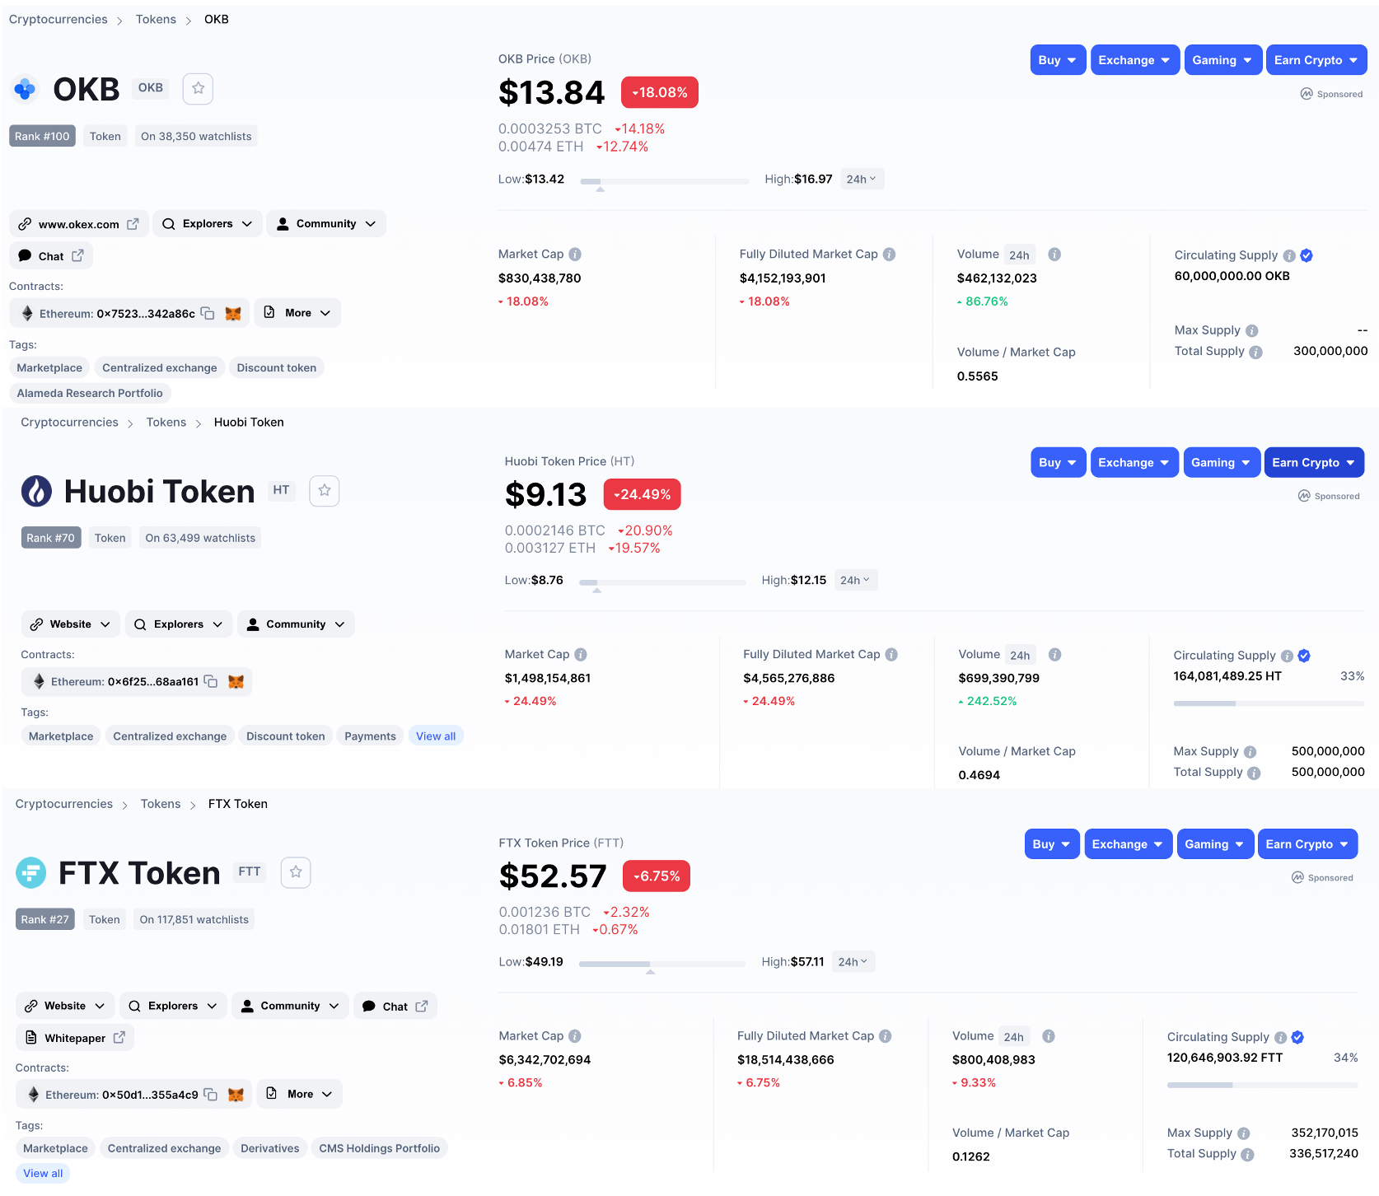
Task: Click the Earn Crypto button for OKB
Action: pos(1316,59)
